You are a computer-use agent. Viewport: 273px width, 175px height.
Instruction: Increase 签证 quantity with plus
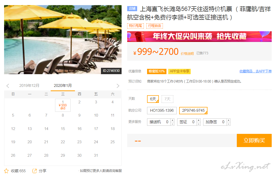coord(199,120)
